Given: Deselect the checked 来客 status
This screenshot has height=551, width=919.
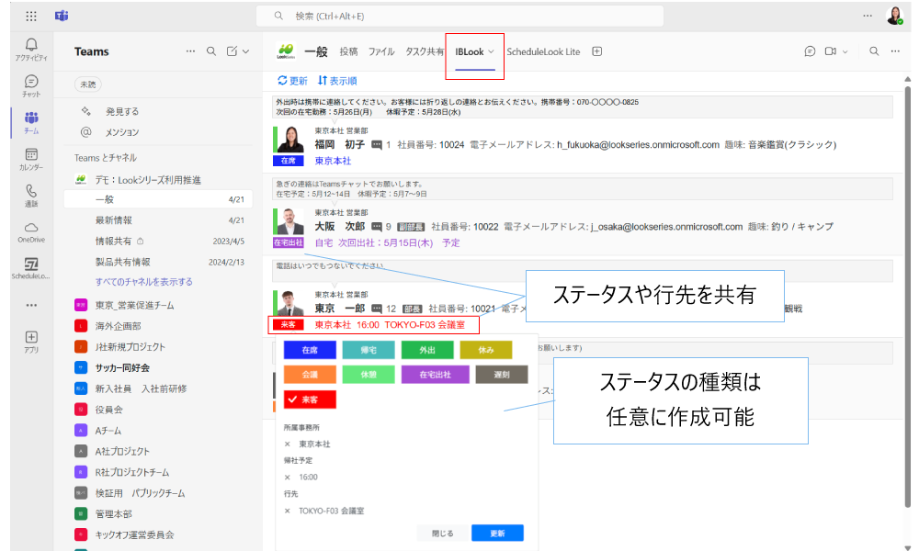Looking at the screenshot, I should [x=310, y=399].
